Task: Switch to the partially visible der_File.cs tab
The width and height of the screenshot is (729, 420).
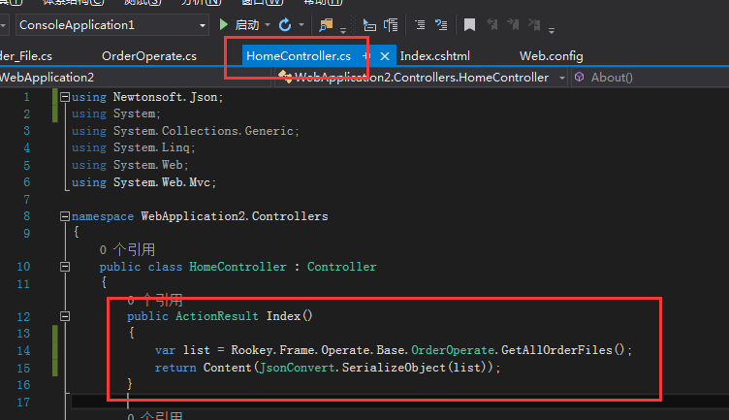Action: 26,56
